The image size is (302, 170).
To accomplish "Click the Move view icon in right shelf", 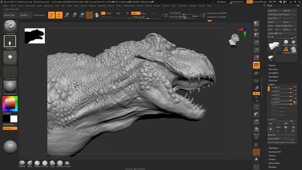I will coord(256,114).
